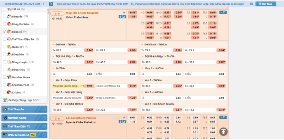This screenshot has height=140, width=284.
Task: Collapse Ván 1 - Cược Chấp section
Action: pos(53,80)
